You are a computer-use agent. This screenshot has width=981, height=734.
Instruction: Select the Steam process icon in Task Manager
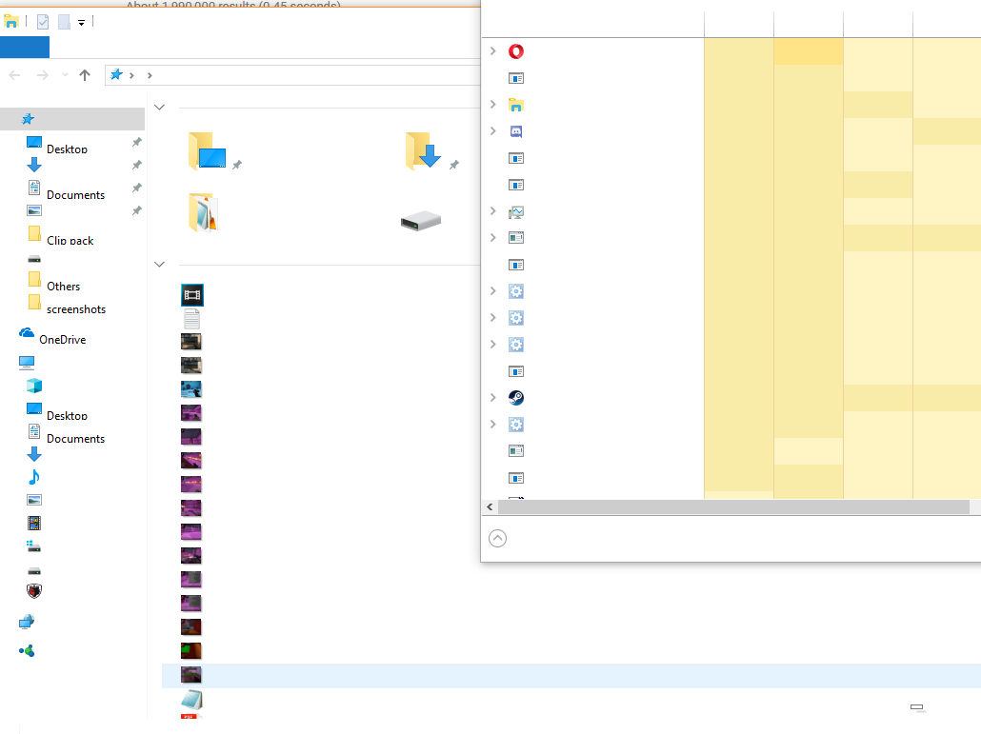(515, 398)
